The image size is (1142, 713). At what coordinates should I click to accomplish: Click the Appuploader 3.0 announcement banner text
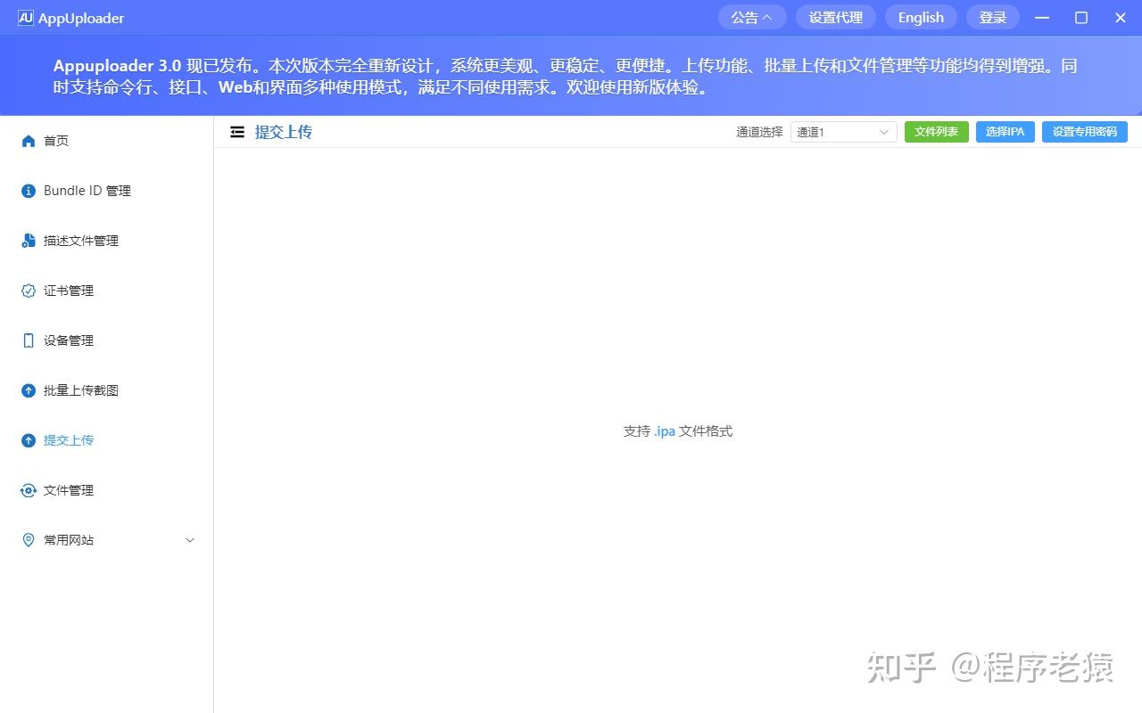[566, 77]
